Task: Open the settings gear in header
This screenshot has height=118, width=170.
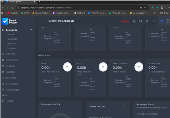Action: click(x=141, y=21)
